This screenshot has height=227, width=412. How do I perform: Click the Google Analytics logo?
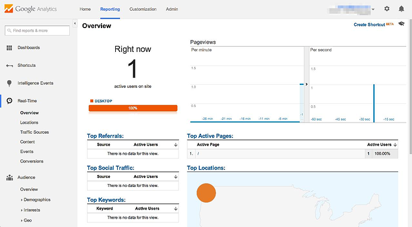pos(30,9)
